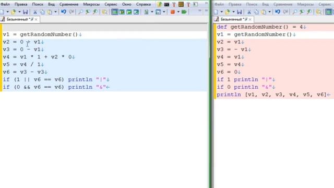Expand the Paste dropdown arrow in left window
334x188 pixels.
tap(55, 12)
